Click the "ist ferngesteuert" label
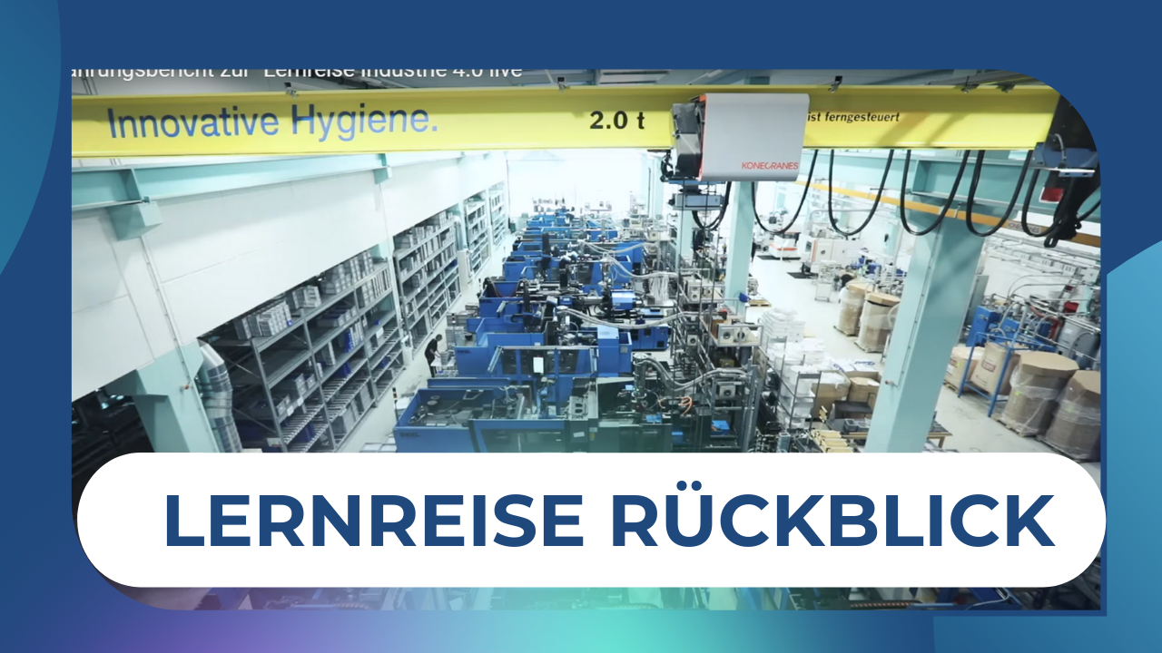Screen dimensions: 1162x653 click(x=852, y=117)
